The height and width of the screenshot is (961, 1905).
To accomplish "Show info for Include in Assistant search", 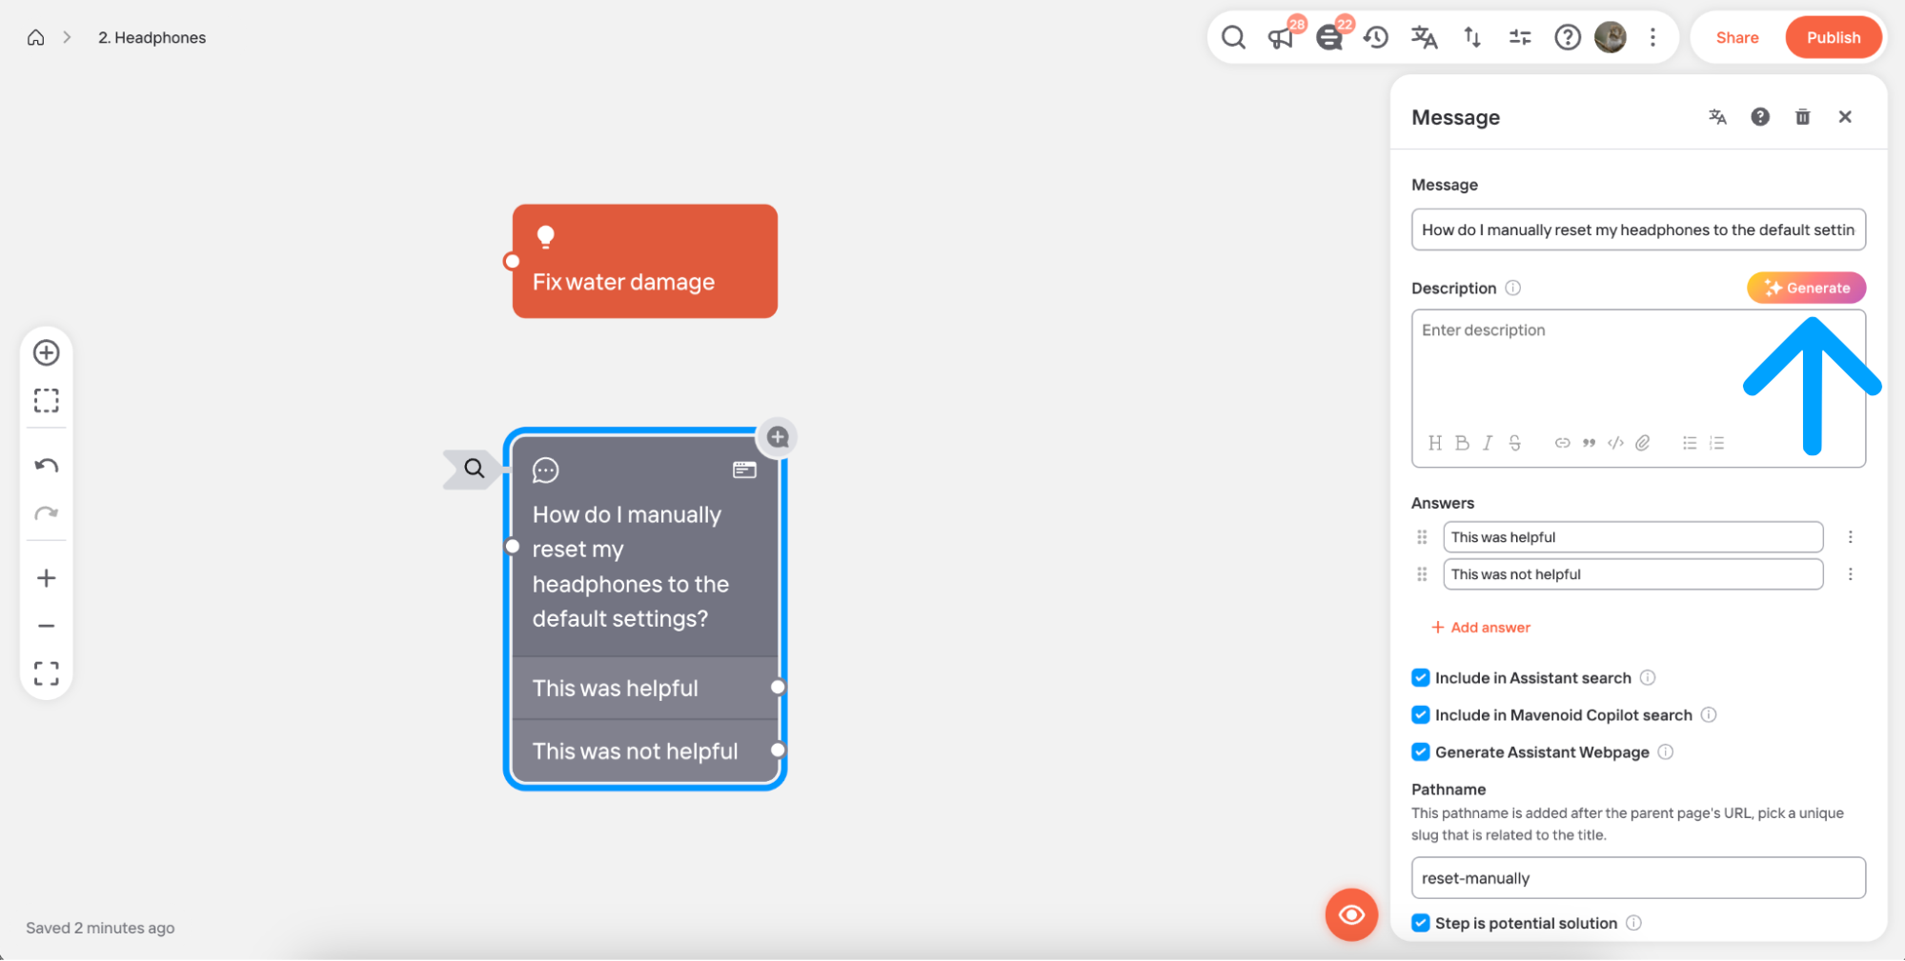I will (1648, 678).
